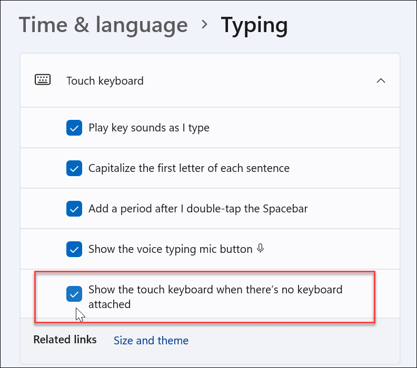Collapse the Touch keyboard section chevron
The height and width of the screenshot is (368, 417).
click(x=381, y=81)
